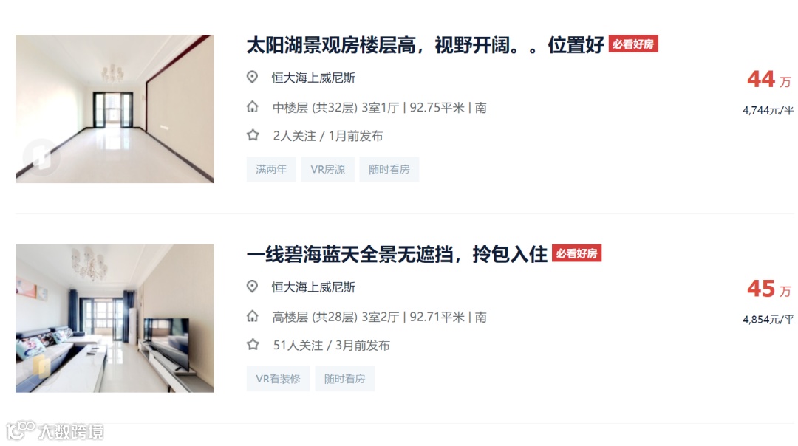Click house icon beside 高楼层 (共28层)

coord(253,317)
